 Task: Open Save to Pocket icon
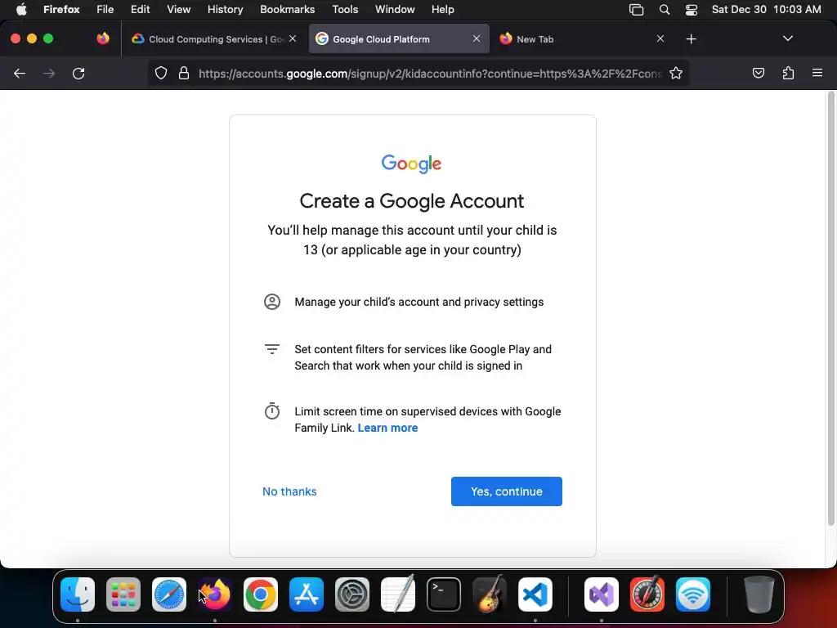758,73
